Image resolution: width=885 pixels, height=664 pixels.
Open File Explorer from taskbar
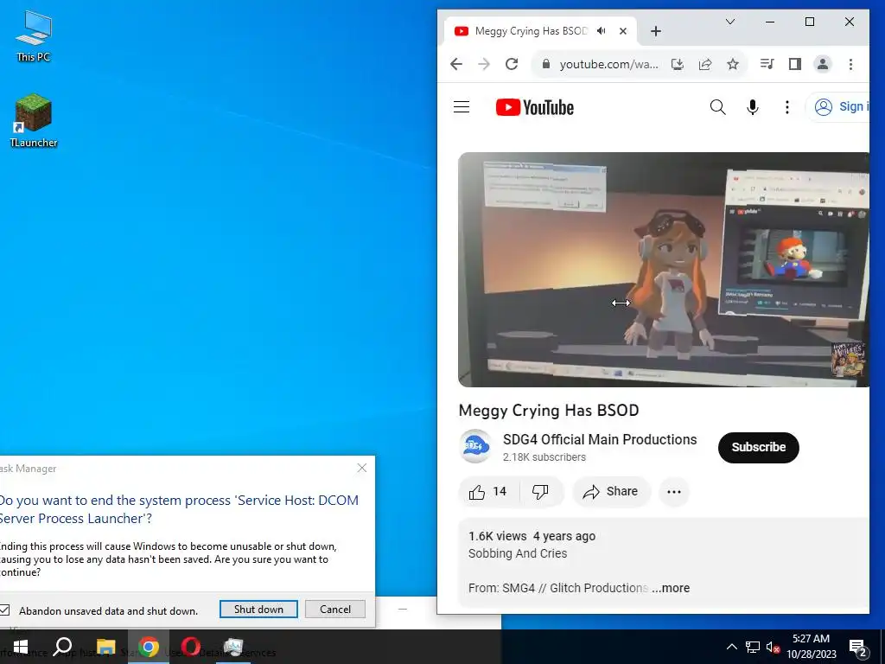pyautogui.click(x=105, y=647)
